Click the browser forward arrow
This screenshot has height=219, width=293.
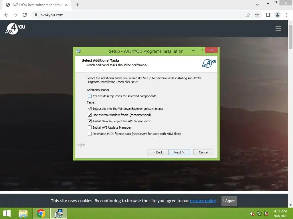point(15,15)
